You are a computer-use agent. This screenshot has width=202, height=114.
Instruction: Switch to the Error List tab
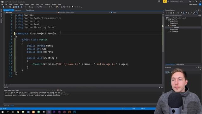coord(6,106)
